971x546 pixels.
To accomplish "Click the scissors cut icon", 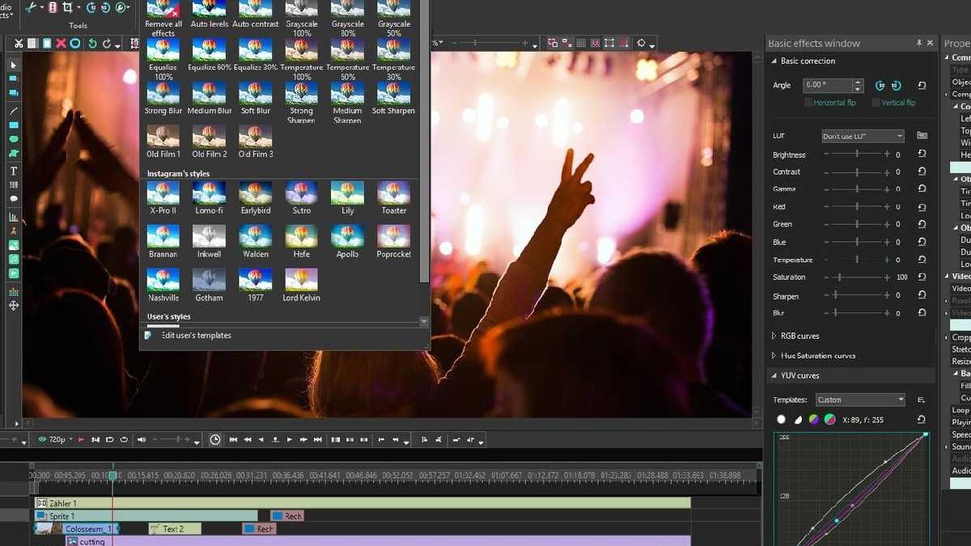I will [19, 43].
